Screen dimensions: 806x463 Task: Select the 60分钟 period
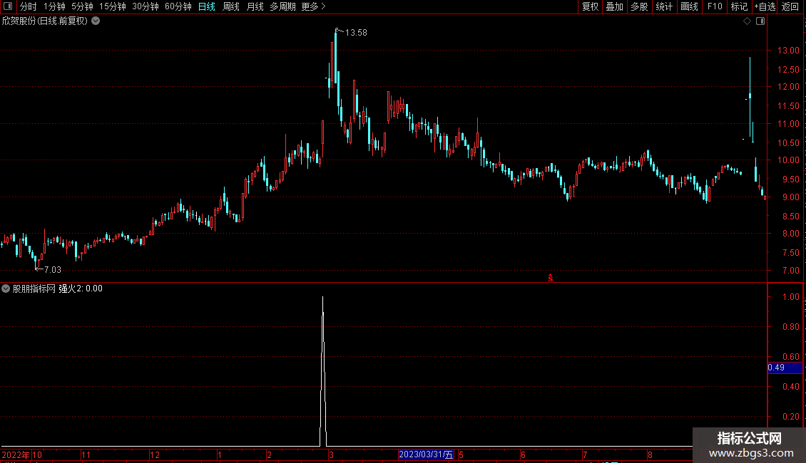coord(178,6)
